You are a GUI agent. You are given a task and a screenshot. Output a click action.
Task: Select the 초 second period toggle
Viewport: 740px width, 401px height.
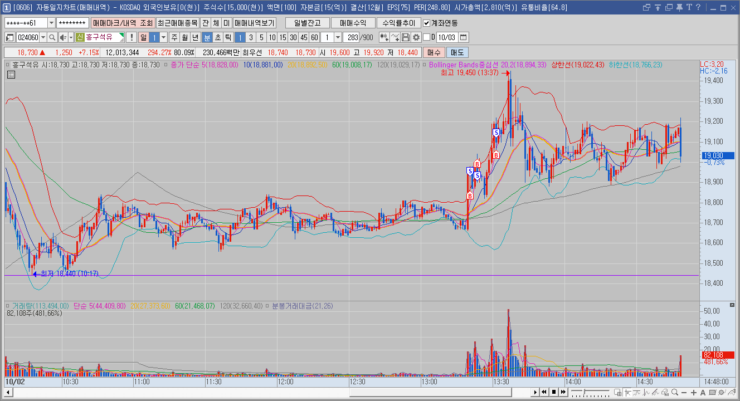(x=217, y=37)
